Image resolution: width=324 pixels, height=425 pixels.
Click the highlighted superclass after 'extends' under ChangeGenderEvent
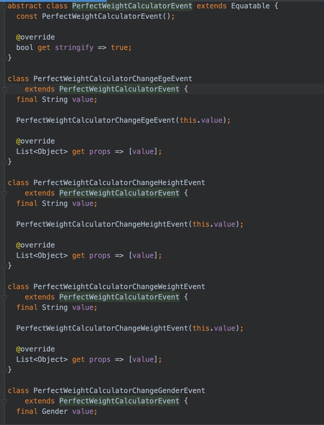pyautogui.click(x=119, y=401)
